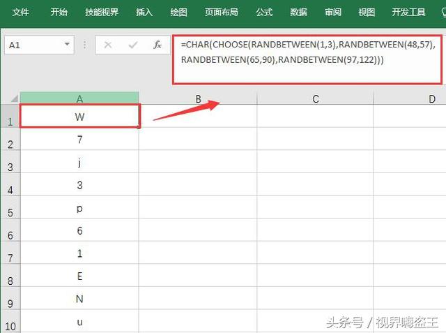
Task: Select the 页面布局 ribbon tab
Action: 222,12
